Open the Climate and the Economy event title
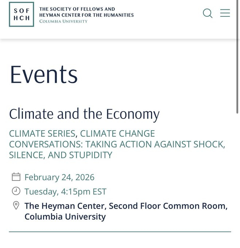 coord(84,114)
